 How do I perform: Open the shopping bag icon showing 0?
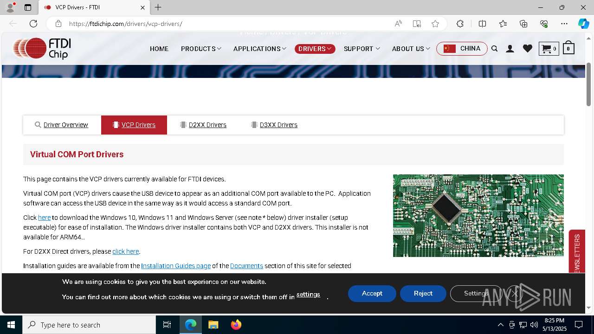[568, 49]
